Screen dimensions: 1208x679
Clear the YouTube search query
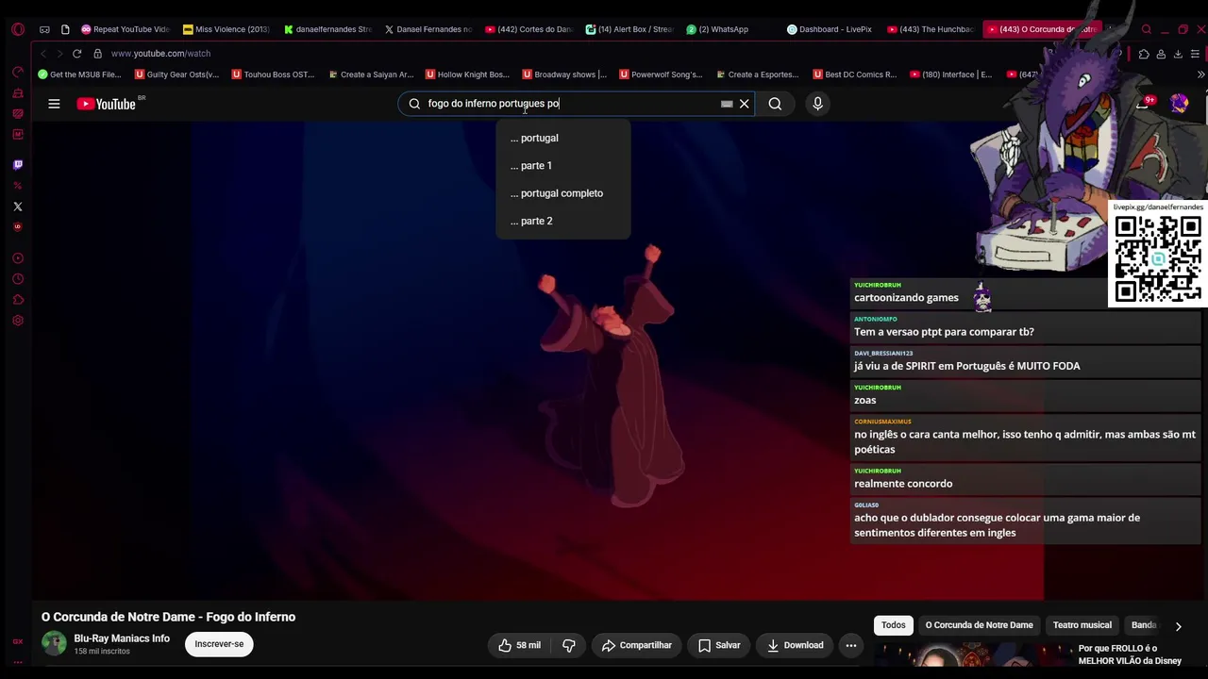tap(744, 104)
